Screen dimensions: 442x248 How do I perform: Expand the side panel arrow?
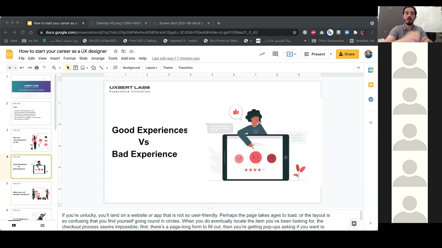pyautogui.click(x=371, y=223)
